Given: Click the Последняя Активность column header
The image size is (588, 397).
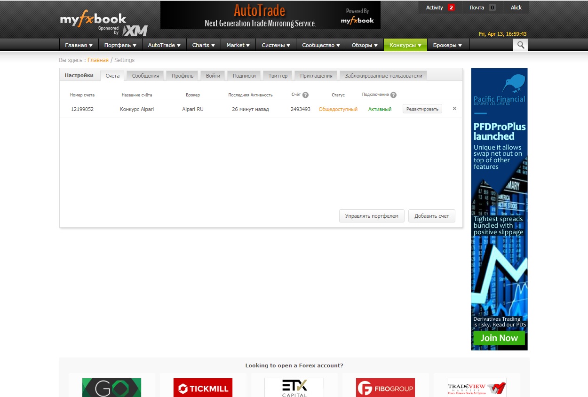Looking at the screenshot, I should (x=250, y=95).
